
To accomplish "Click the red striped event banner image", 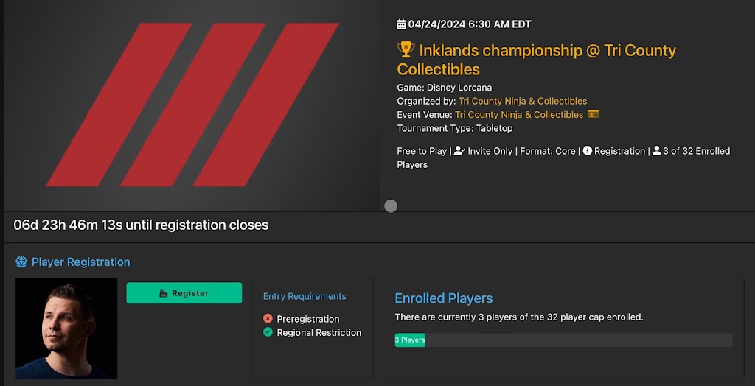I will (x=192, y=105).
